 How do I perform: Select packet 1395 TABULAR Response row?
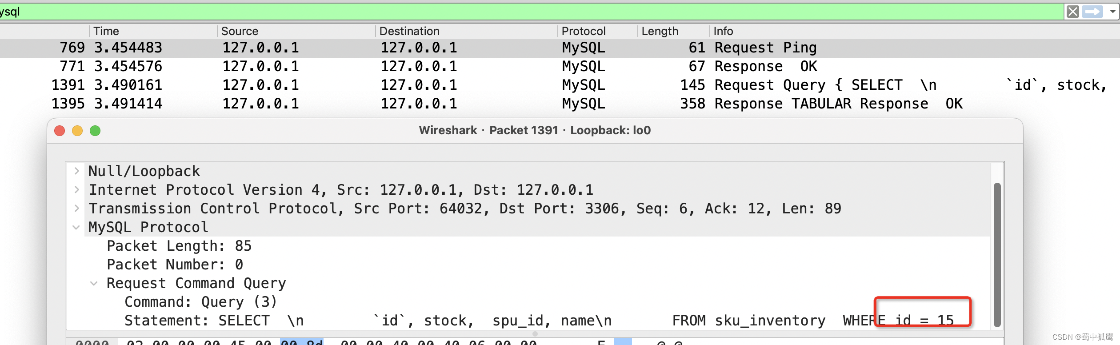pos(560,104)
